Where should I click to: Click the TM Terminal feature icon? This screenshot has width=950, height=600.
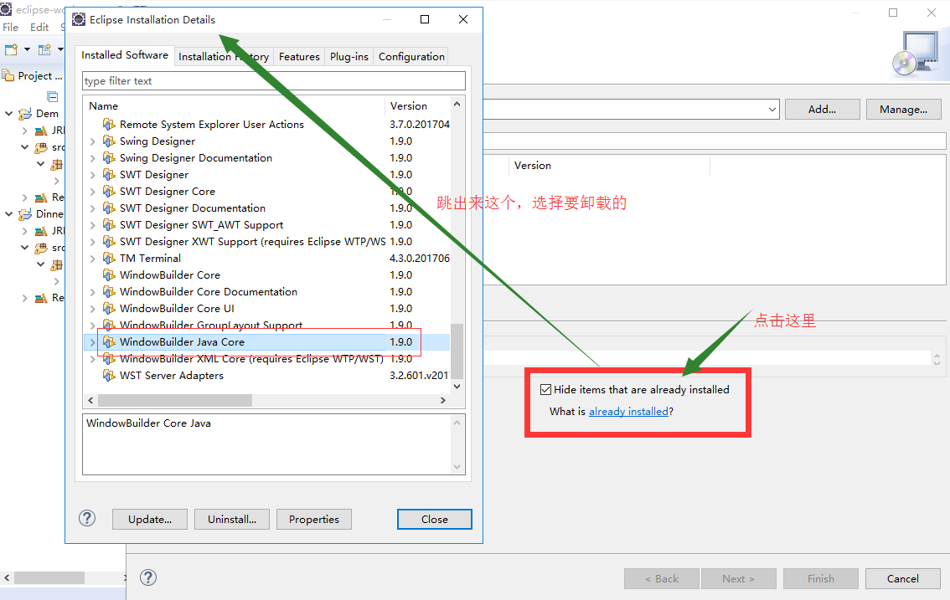(109, 259)
